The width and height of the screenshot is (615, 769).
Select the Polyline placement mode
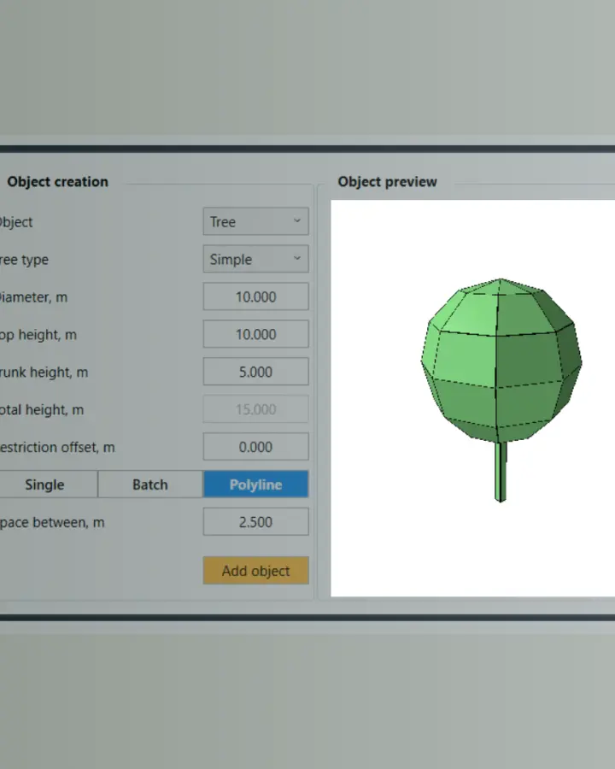[x=255, y=484]
